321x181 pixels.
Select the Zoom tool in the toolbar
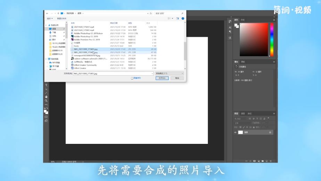point(46,101)
